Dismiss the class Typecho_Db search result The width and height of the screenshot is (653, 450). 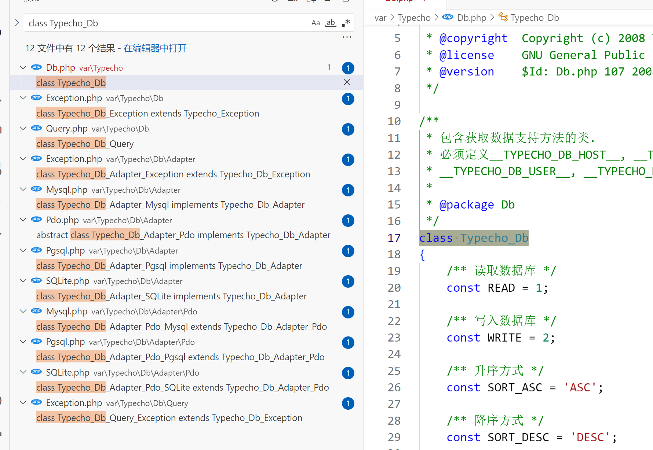347,82
